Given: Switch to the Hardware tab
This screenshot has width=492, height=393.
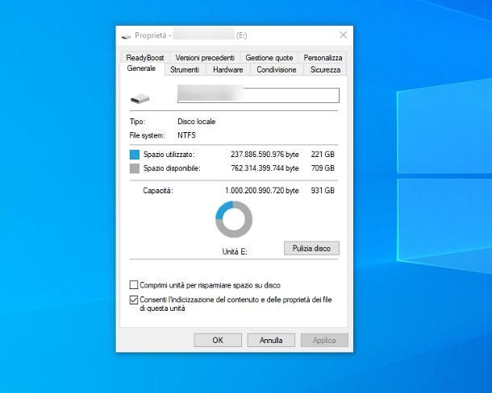Looking at the screenshot, I should pos(227,70).
